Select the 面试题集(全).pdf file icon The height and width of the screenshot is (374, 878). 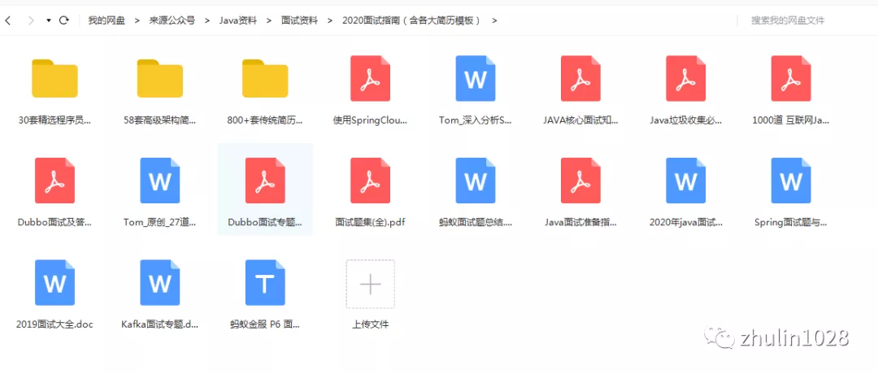click(x=370, y=180)
